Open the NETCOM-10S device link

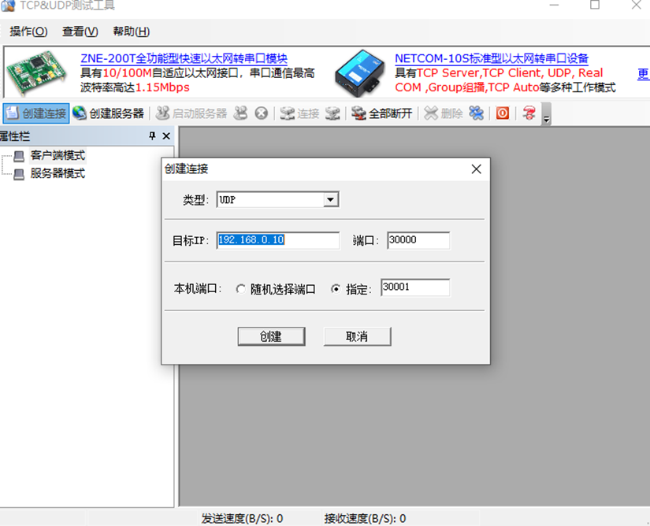click(x=492, y=58)
